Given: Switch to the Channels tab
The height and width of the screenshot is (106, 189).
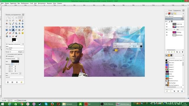Looking at the screenshot, I should coord(169,14).
